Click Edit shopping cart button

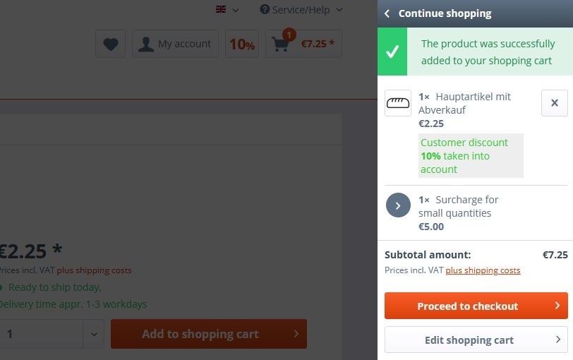coord(476,340)
